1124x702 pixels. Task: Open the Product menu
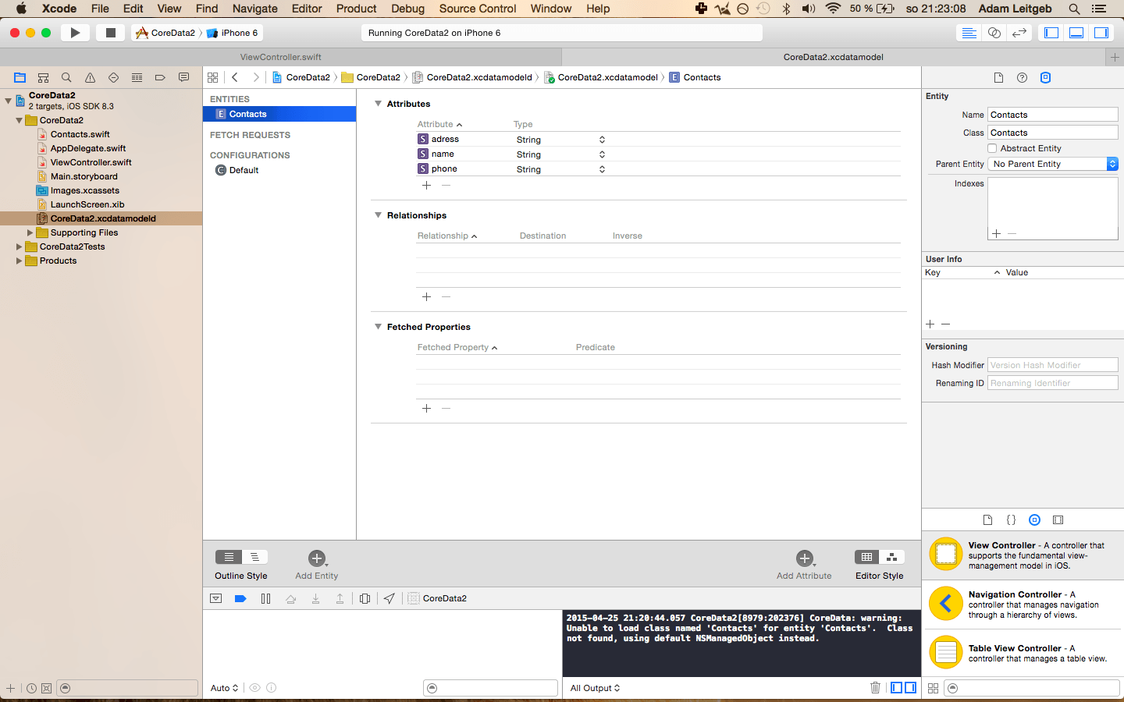pos(356,9)
